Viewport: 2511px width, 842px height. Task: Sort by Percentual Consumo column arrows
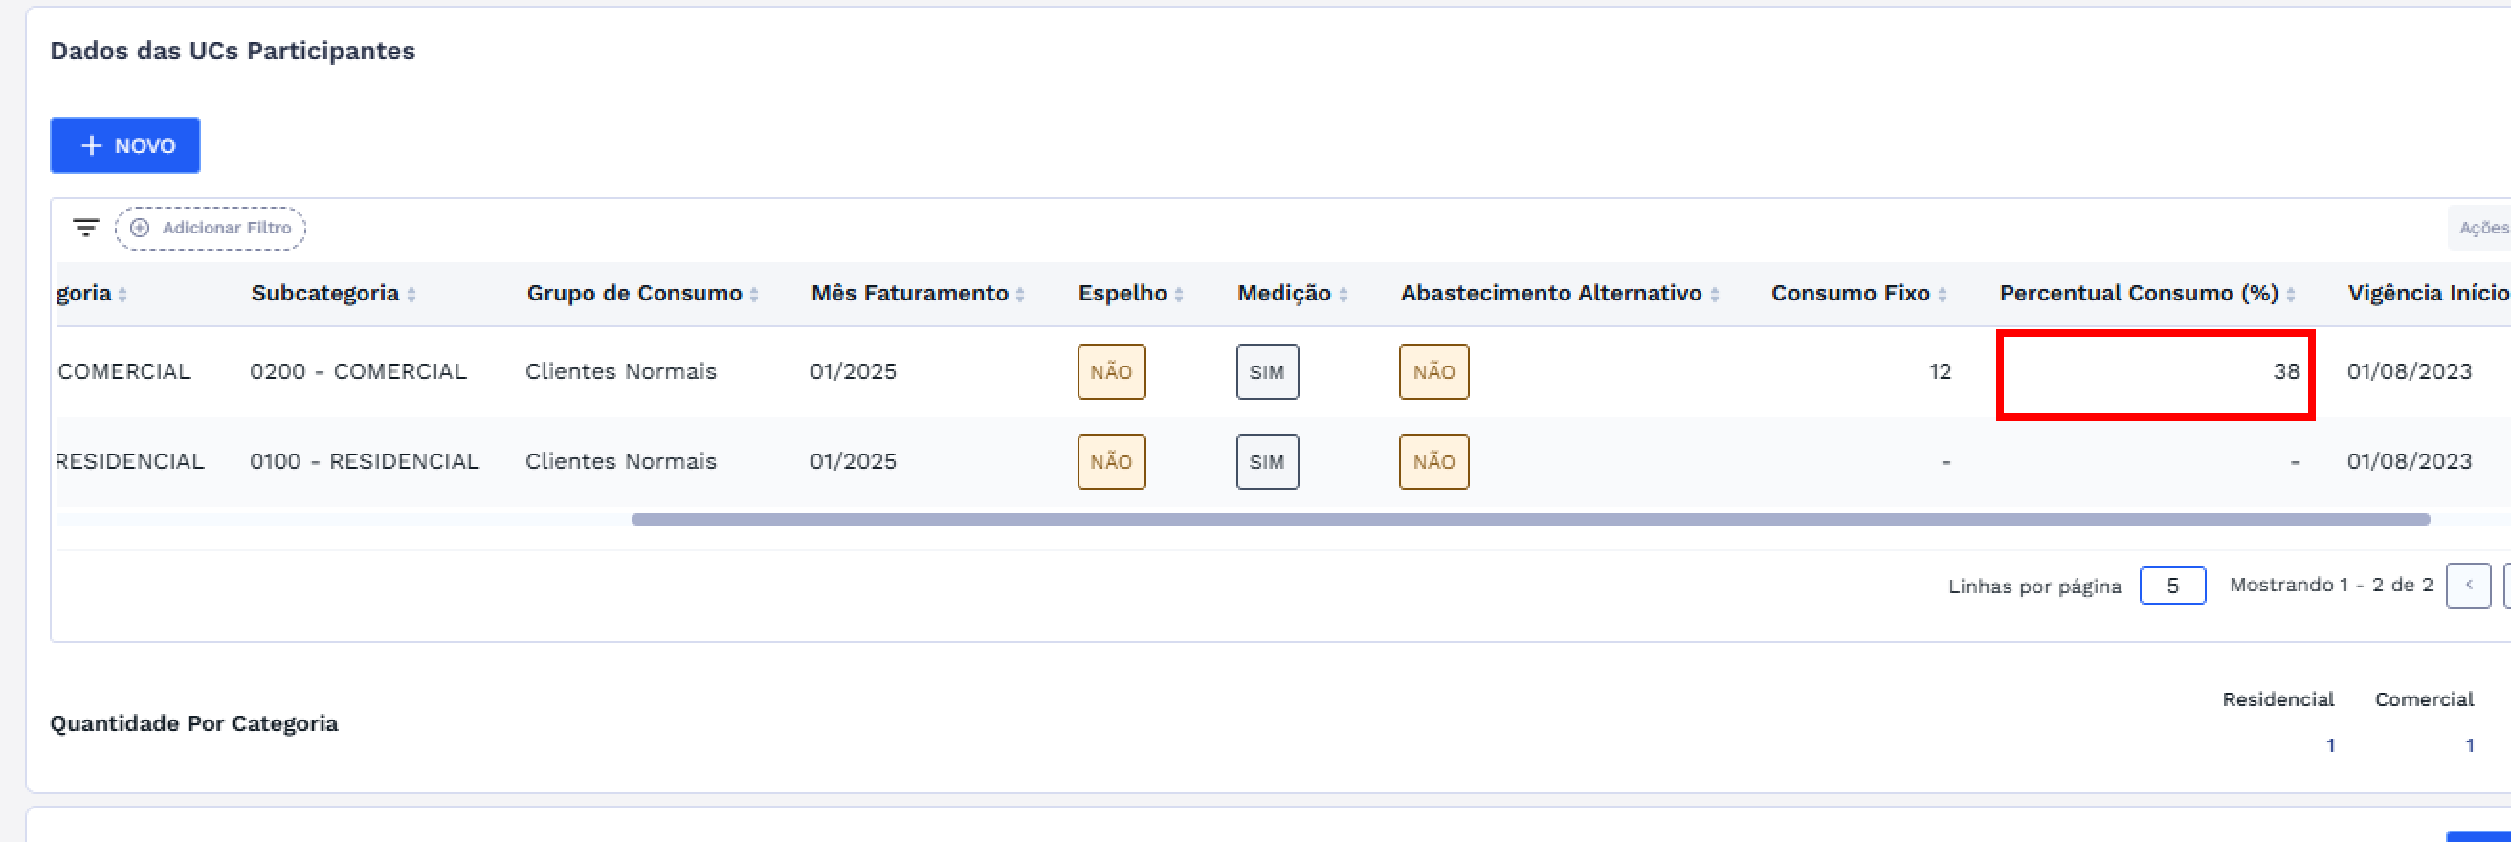2291,295
